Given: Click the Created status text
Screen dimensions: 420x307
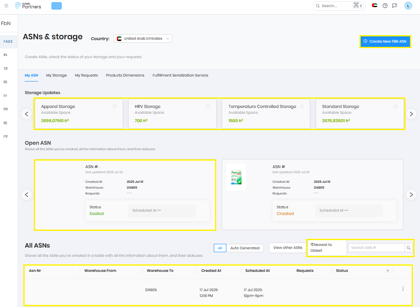Looking at the screenshot, I should [x=285, y=214].
